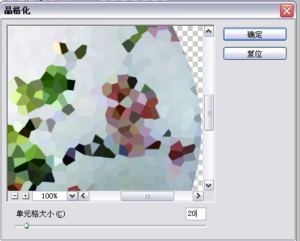This screenshot has width=300, height=241.
Task: Open the 100% zoom level dropdown
Action: [x=73, y=196]
